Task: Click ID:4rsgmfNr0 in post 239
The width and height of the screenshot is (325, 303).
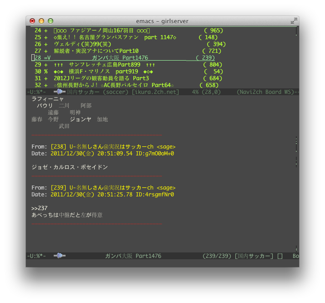Action: (x=155, y=195)
